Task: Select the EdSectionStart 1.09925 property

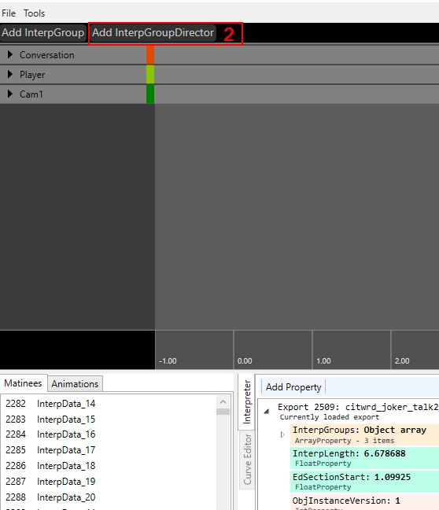Action: [364, 482]
